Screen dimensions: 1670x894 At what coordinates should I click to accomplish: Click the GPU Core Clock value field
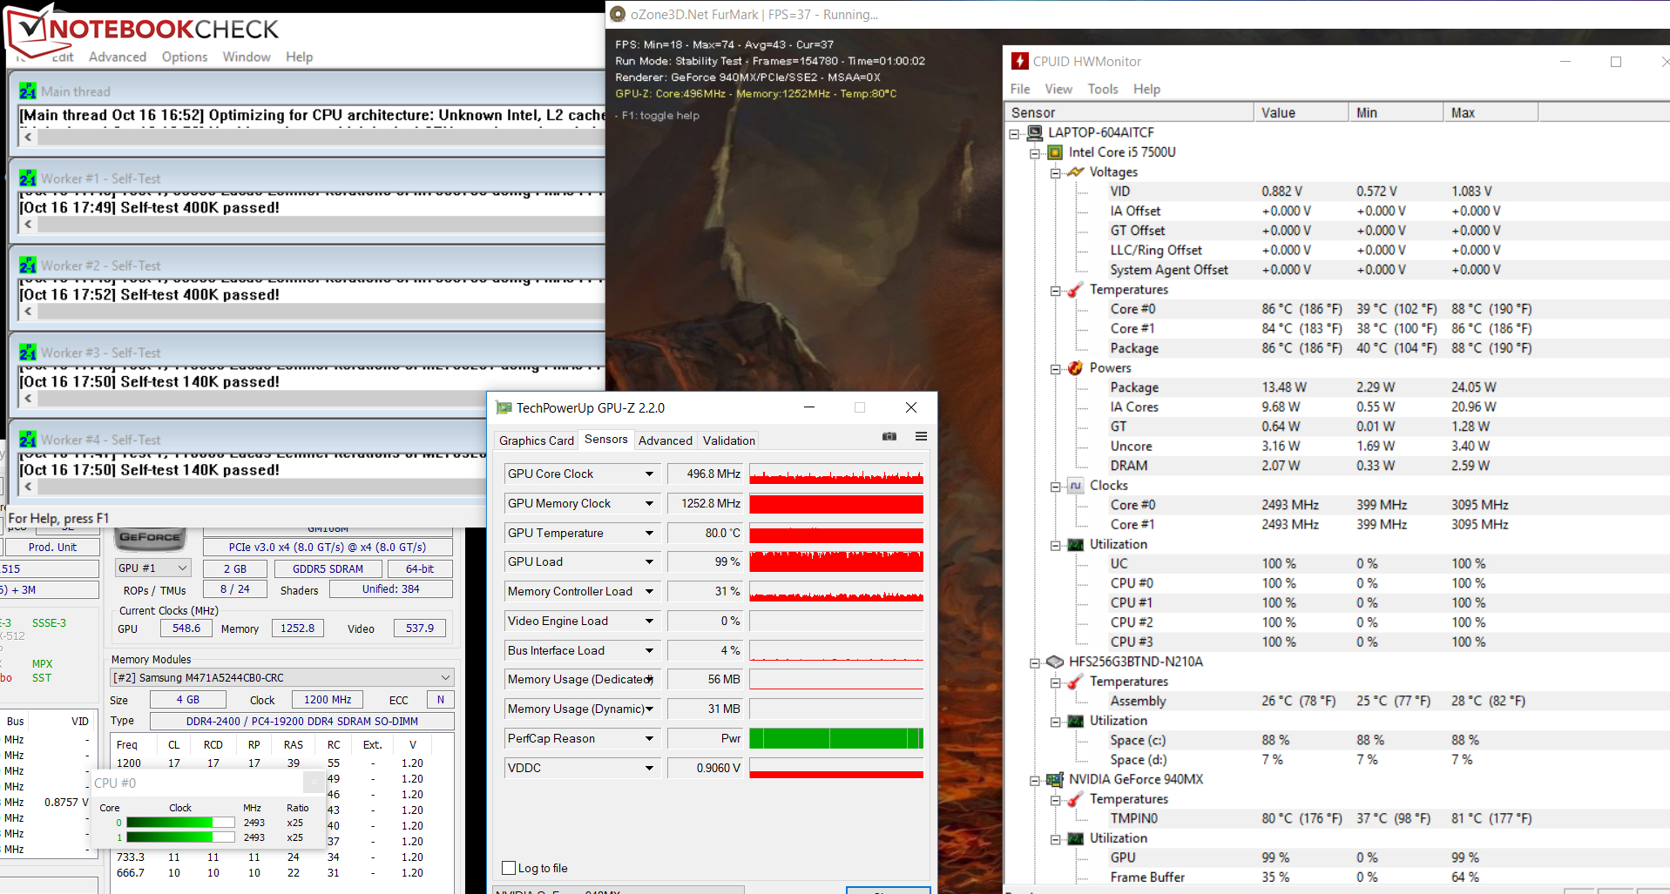click(x=705, y=474)
